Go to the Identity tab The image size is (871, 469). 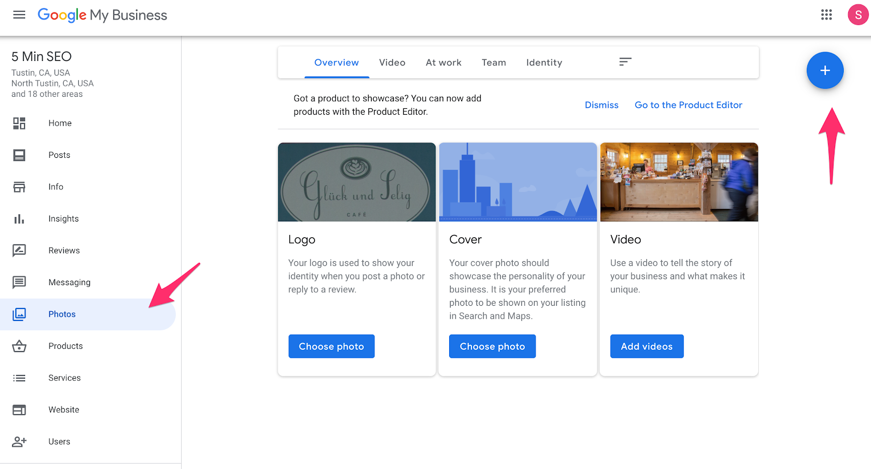pos(544,63)
